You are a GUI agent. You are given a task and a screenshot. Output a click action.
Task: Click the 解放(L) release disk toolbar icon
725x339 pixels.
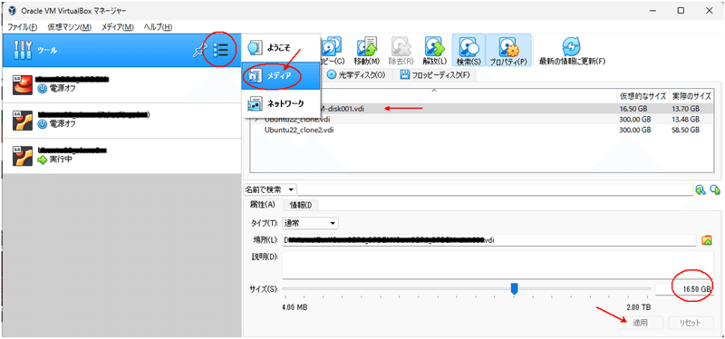point(435,51)
